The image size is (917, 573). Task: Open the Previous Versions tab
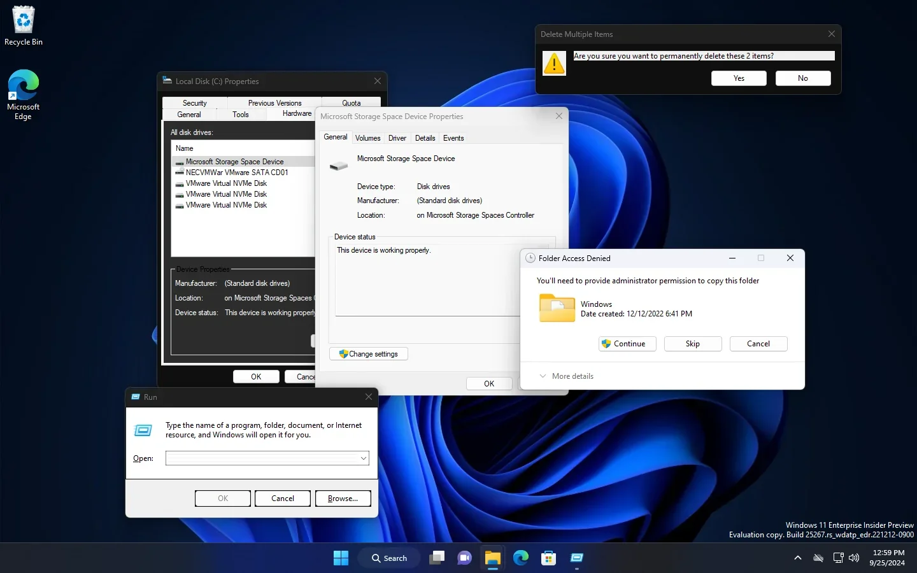point(274,103)
